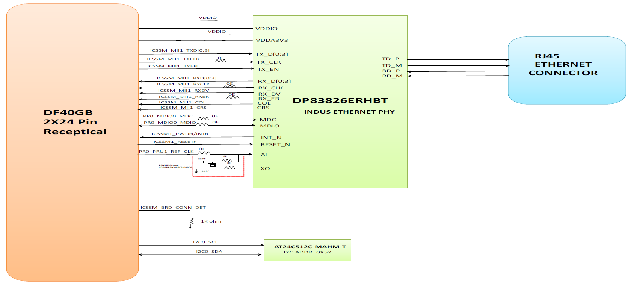The width and height of the screenshot is (628, 285).
Task: Click the RX_ER pin label
Action: tap(269, 99)
